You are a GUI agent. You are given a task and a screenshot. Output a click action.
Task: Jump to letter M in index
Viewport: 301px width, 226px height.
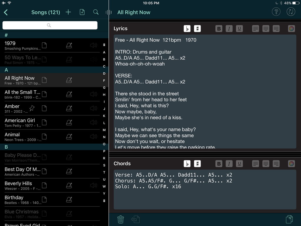pyautogui.click(x=104, y=130)
